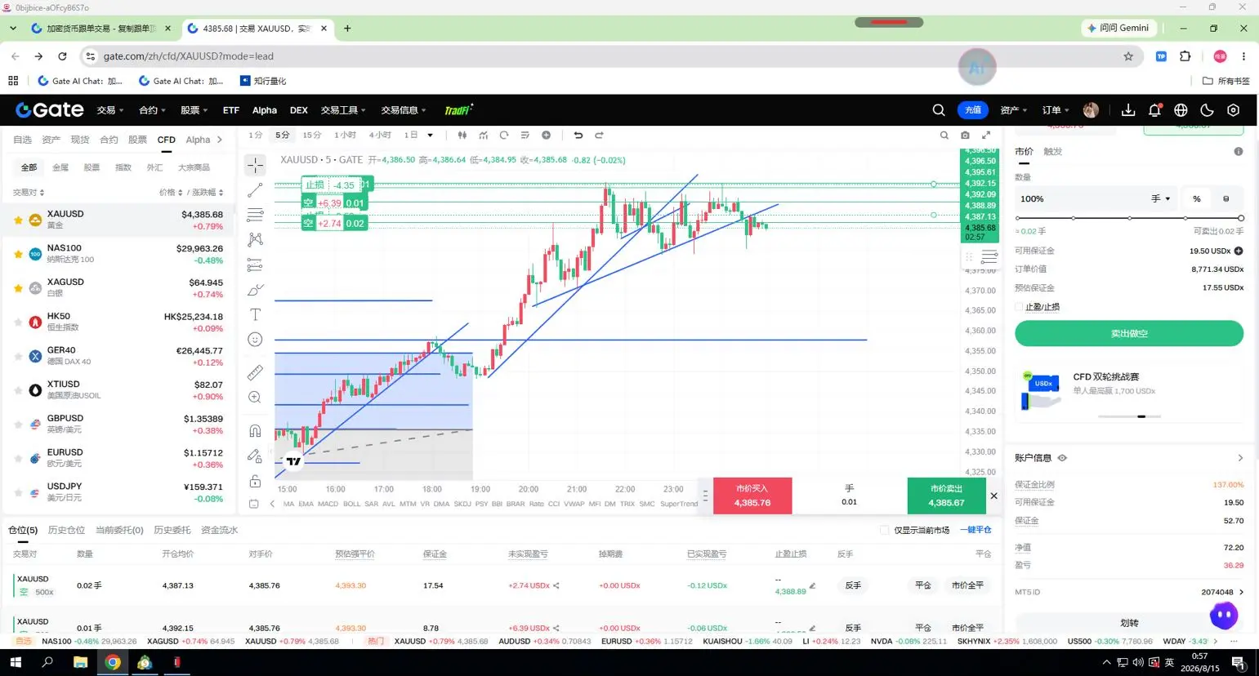This screenshot has height=676, width=1259.
Task: Favorite HK50 with its star
Action: [x=18, y=322]
